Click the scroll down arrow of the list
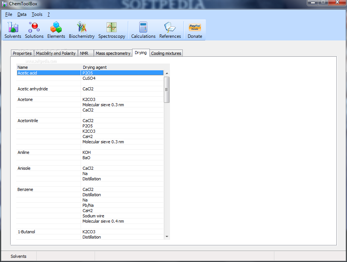The width and height of the screenshot is (347, 262). (167, 237)
